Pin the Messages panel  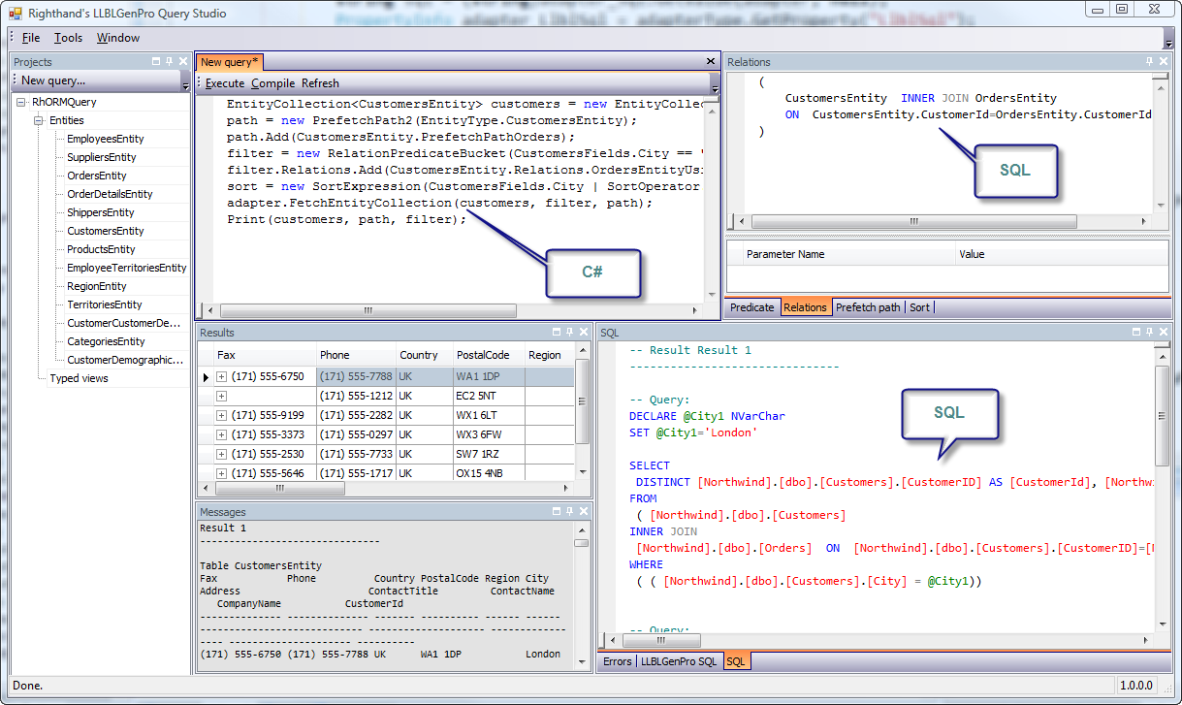(x=569, y=512)
